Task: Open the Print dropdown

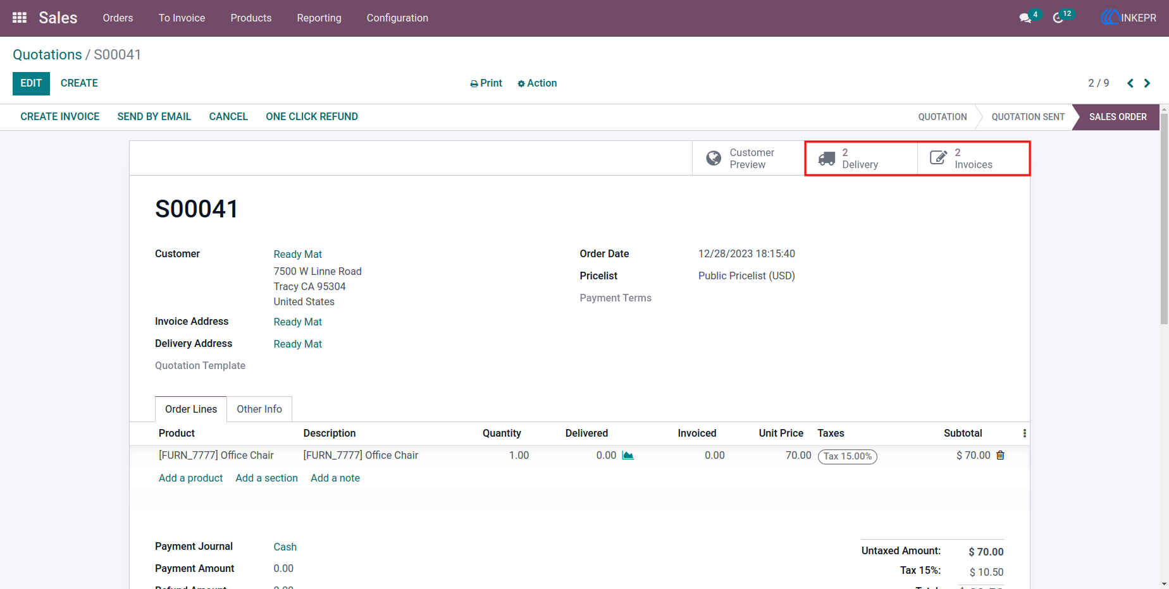Action: click(486, 83)
